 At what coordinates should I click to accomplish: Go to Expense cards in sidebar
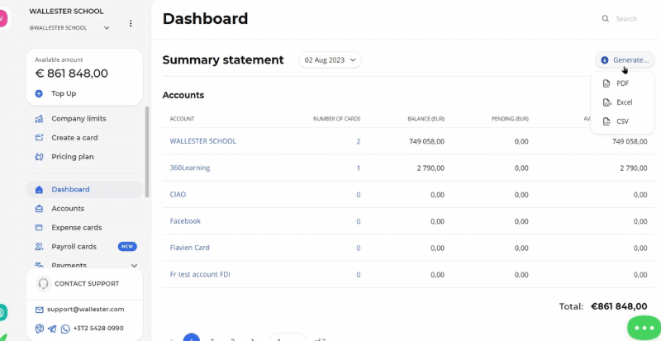coord(76,228)
